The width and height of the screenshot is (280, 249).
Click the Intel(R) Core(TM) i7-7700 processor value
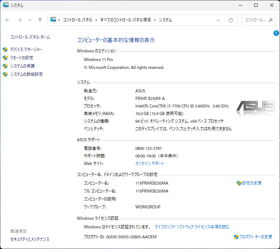coord(182,106)
